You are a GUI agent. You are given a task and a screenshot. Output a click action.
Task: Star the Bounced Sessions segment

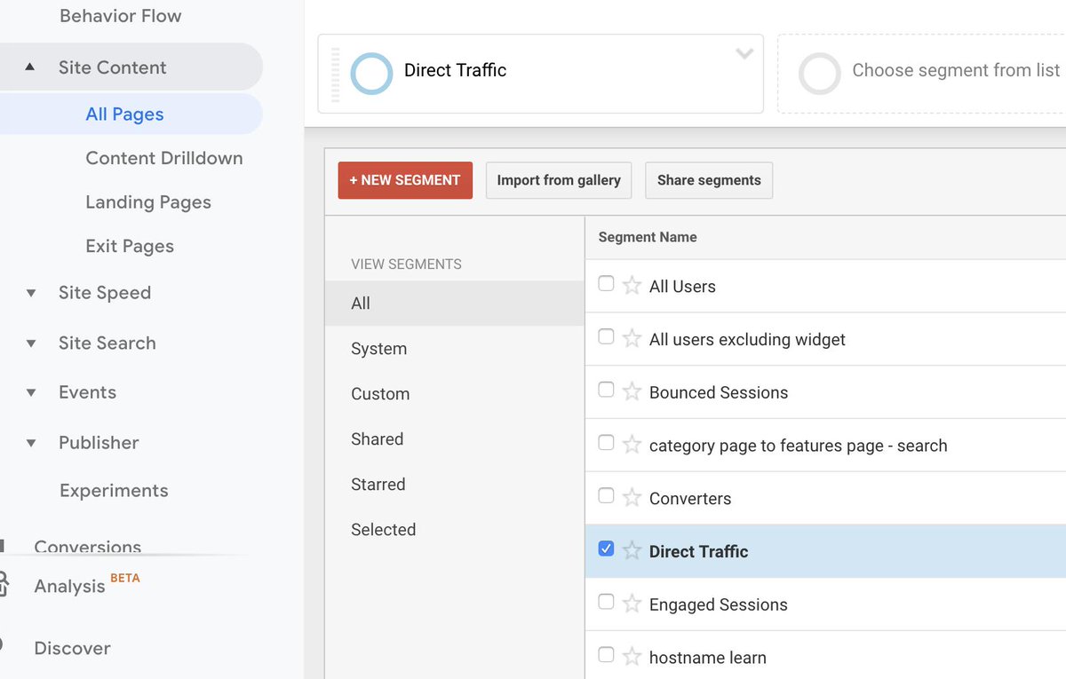click(632, 391)
